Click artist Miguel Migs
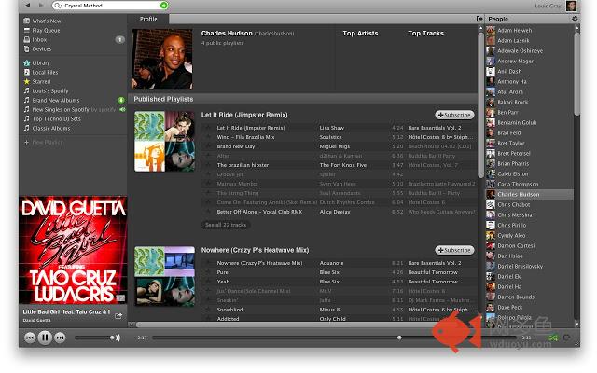The width and height of the screenshot is (597, 373). click(x=335, y=146)
